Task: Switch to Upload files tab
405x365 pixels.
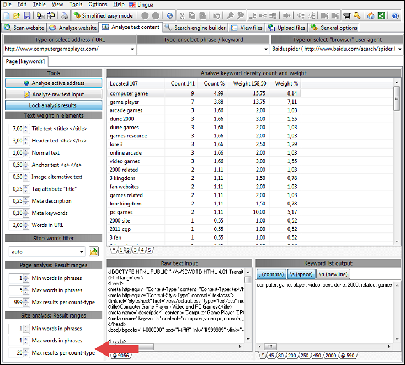Action: tap(287, 28)
